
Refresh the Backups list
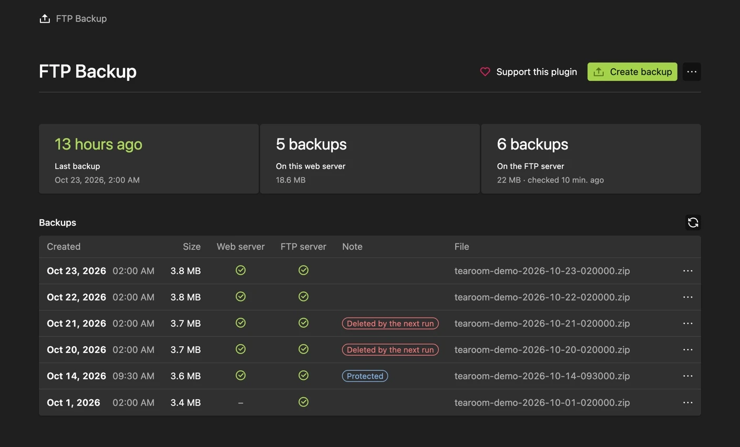[x=693, y=222]
